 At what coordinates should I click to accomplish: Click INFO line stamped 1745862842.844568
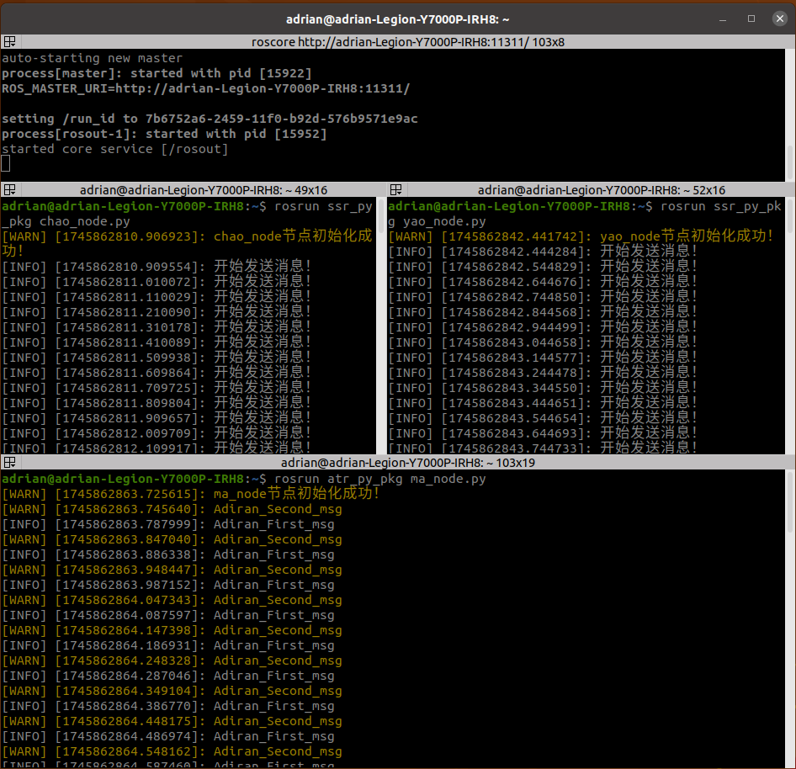coord(544,312)
